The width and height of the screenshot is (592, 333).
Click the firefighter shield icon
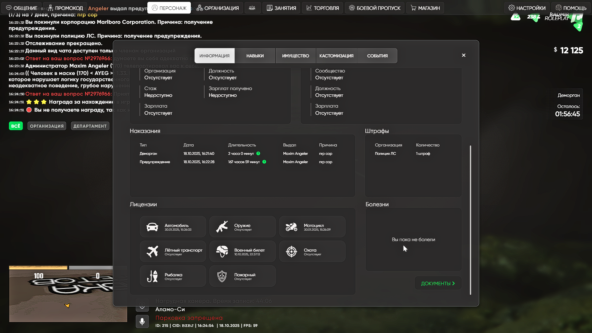pyautogui.click(x=222, y=276)
